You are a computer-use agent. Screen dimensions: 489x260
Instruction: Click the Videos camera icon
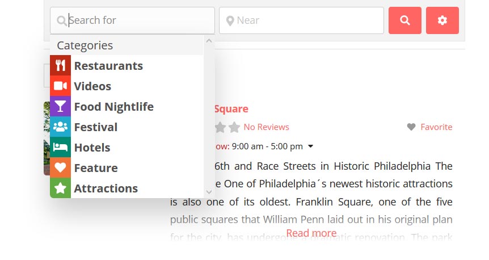[60, 86]
